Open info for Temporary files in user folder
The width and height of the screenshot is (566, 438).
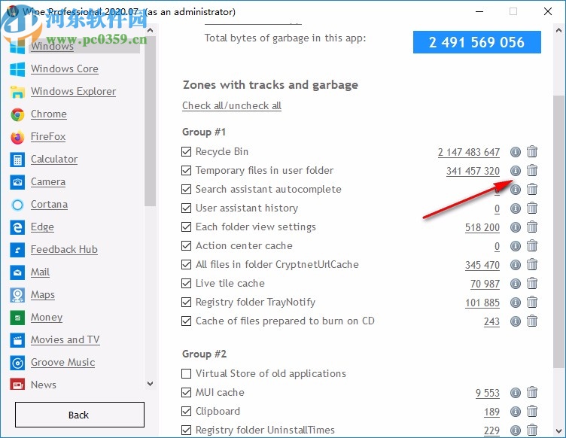[x=516, y=171]
